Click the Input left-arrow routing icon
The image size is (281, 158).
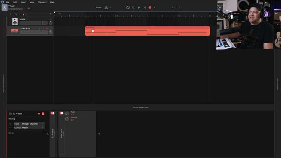11,124
